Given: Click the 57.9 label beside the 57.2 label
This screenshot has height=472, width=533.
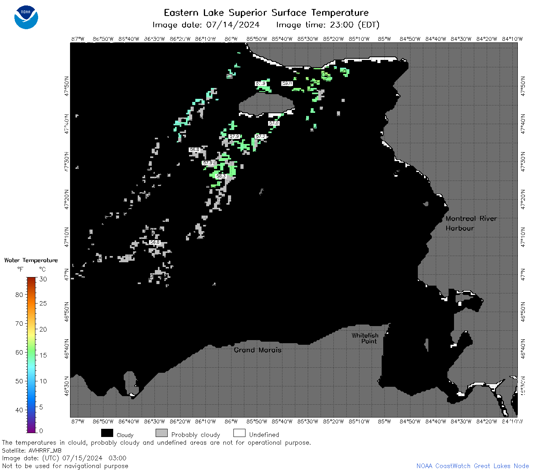Looking at the screenshot, I should [234, 136].
